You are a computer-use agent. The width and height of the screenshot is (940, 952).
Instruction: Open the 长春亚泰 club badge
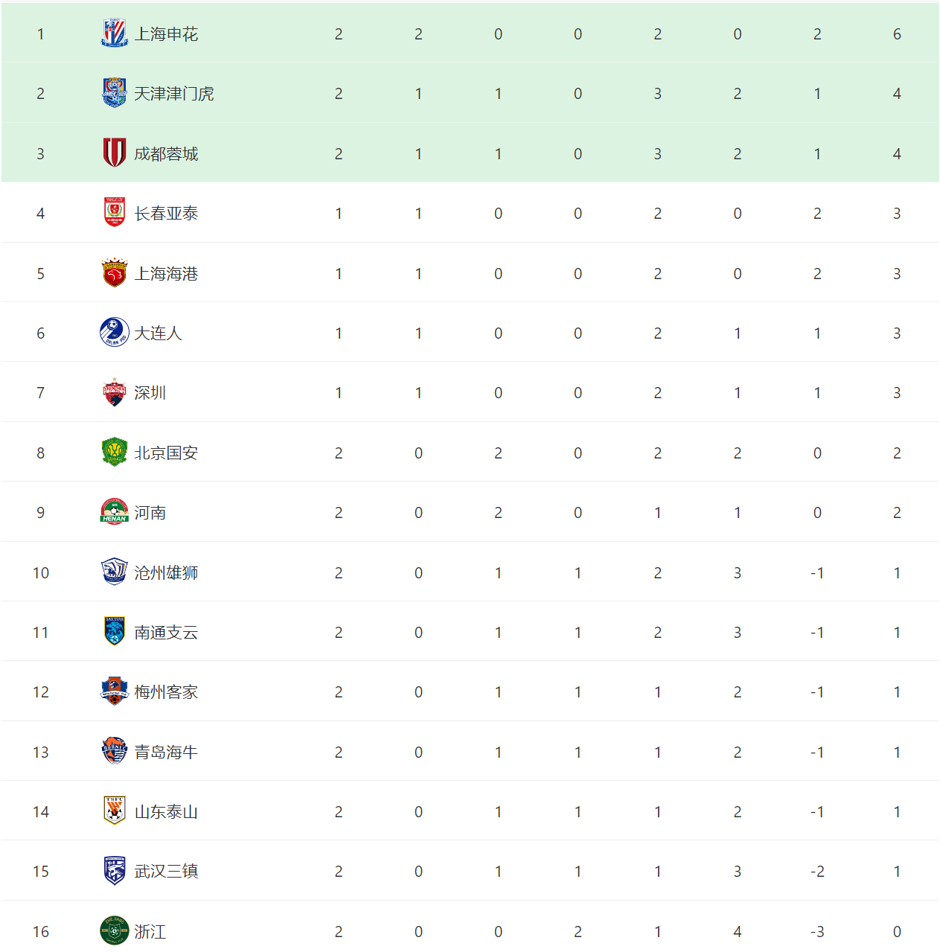[x=115, y=213]
